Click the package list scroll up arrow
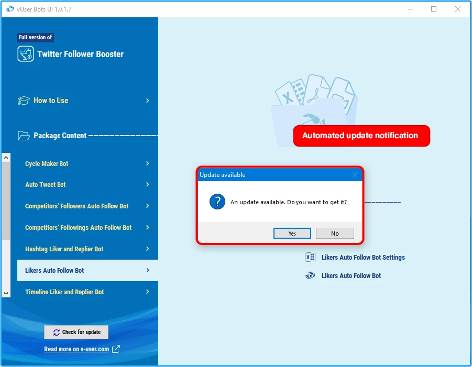Viewport: 472px width, 367px height. pos(6,158)
